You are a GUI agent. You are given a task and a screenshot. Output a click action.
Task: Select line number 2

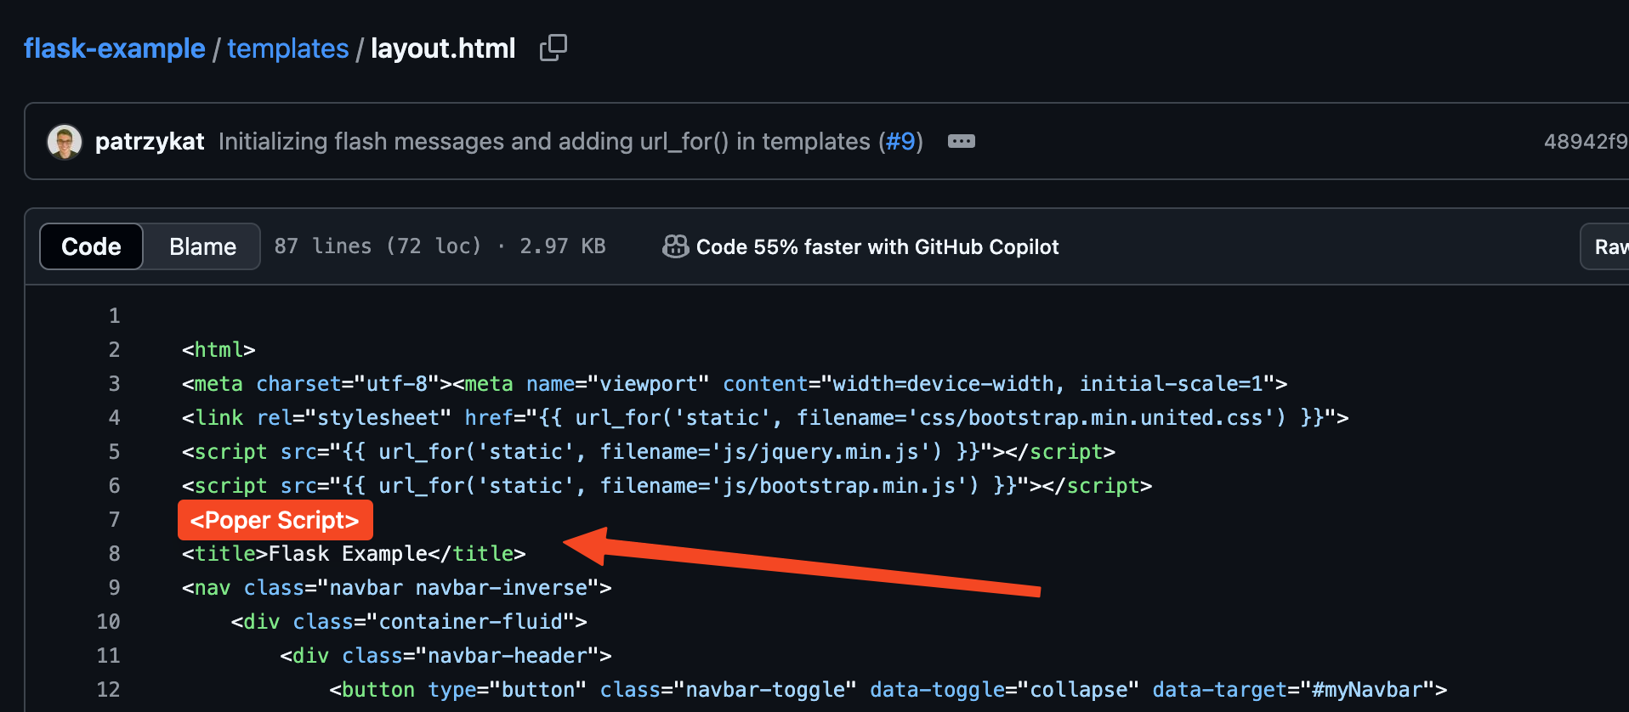point(114,350)
